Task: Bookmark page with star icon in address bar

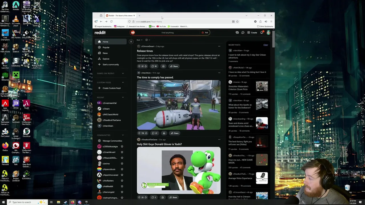Action: tap(237, 21)
